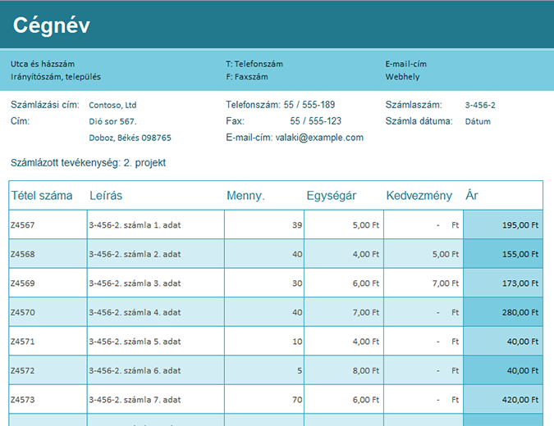Click the 'Dátum' invoice date value
Screen dimensions: 554x426
(478, 122)
